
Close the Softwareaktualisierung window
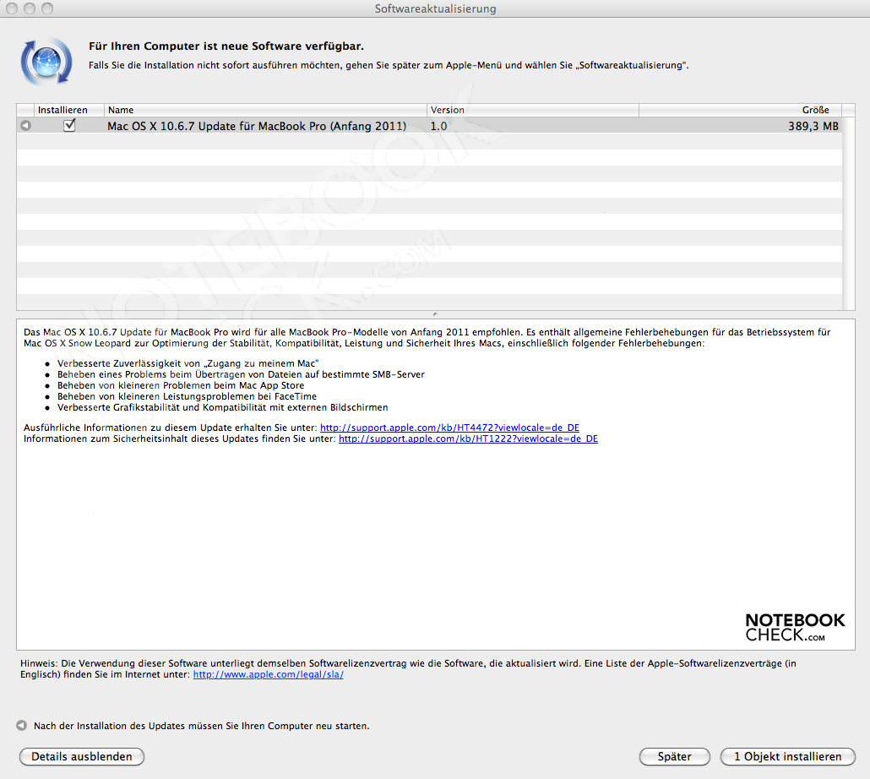[x=12, y=8]
